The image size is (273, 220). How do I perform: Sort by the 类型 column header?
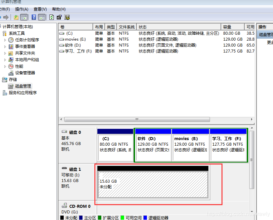(111, 27)
